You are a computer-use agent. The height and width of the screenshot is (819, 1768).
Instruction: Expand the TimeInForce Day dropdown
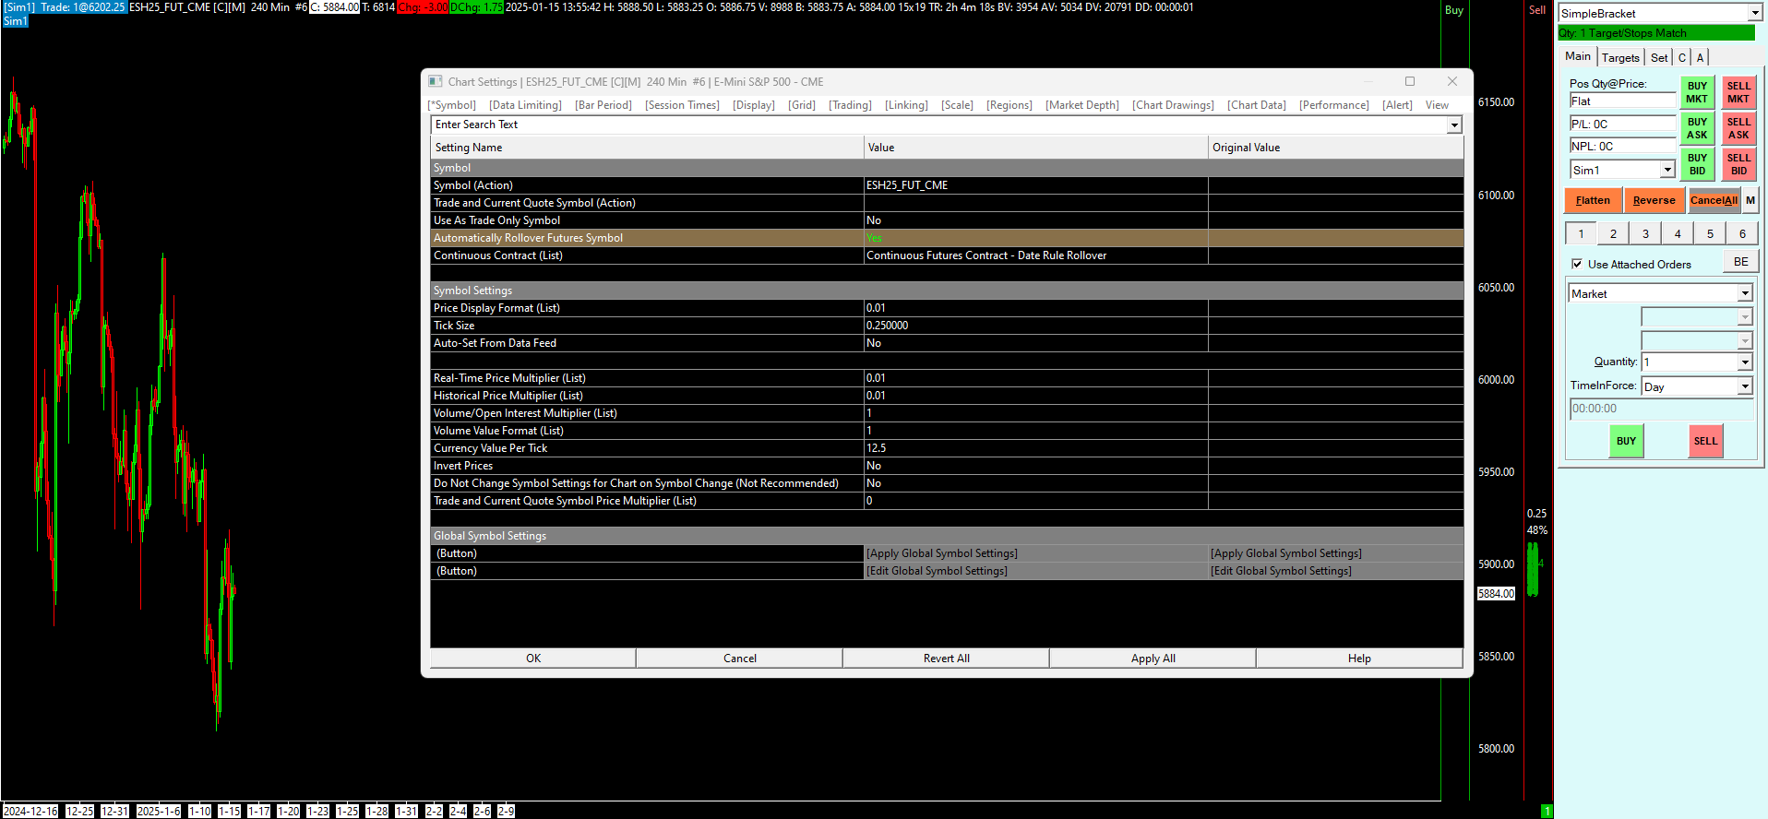click(x=1744, y=387)
